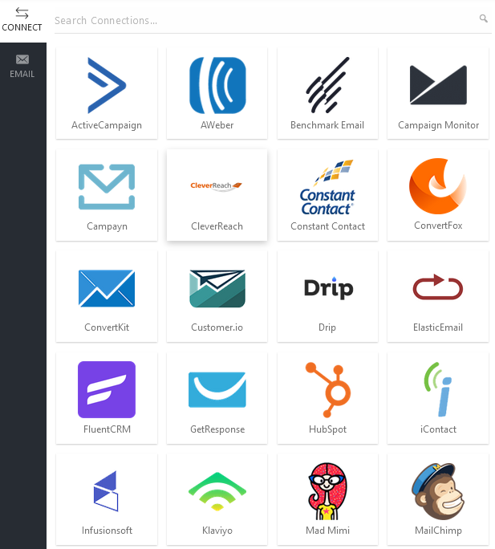The height and width of the screenshot is (549, 495).
Task: Click the Customer.io label
Action: click(217, 327)
